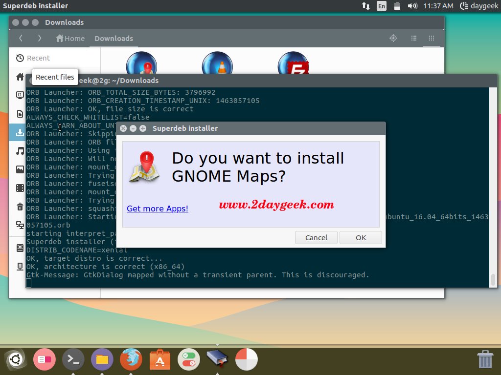
Task: Open sound volume indicator
Action: [x=412, y=6]
